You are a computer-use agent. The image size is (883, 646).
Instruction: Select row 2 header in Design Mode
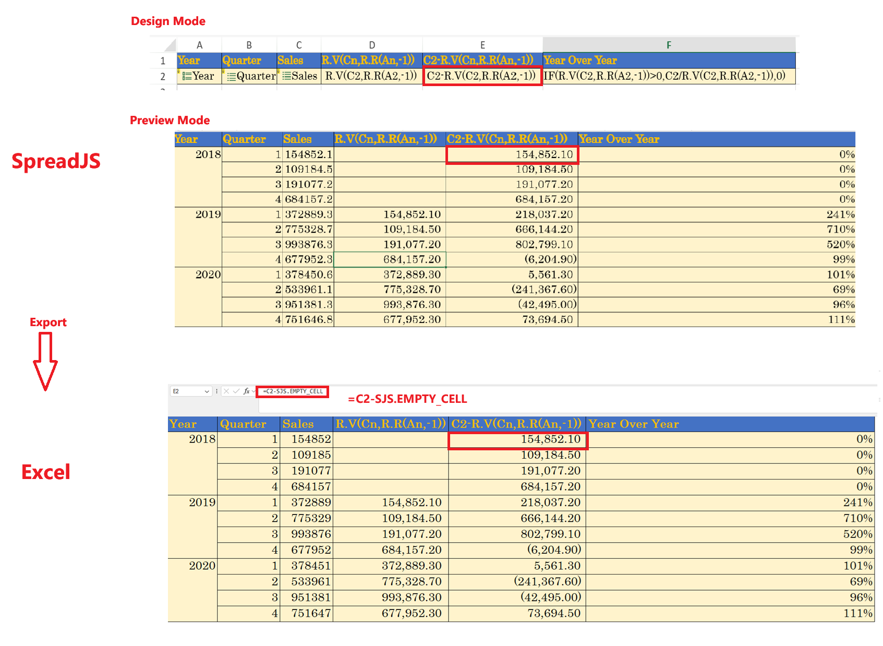click(163, 77)
